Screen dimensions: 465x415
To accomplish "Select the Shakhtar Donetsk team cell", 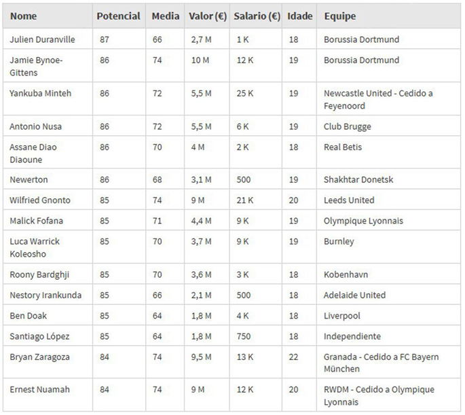I will click(358, 180).
